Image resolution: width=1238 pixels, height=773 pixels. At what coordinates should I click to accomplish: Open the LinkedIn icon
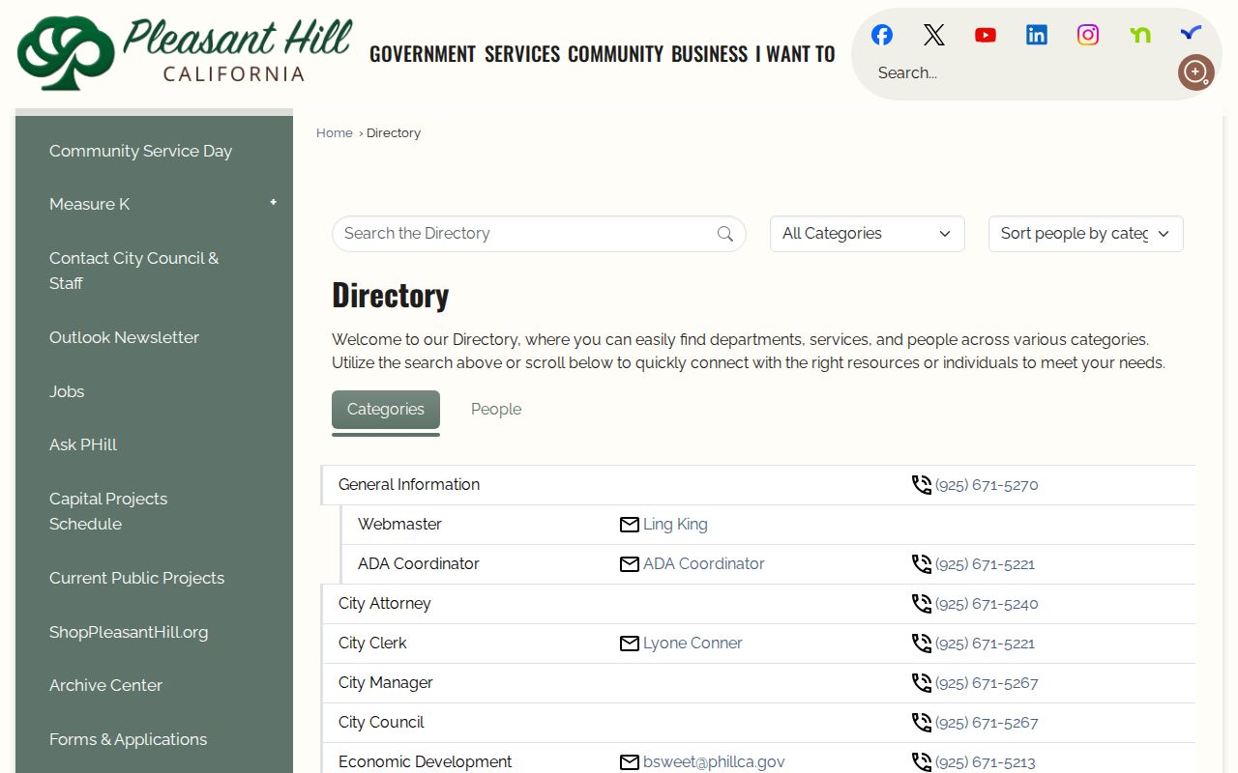tap(1037, 35)
